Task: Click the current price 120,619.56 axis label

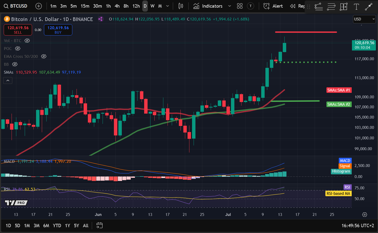Action: pos(364,45)
